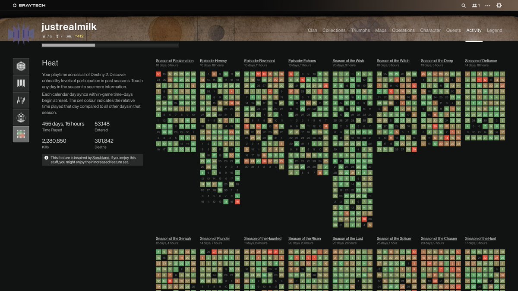Open the Season of the Witch heading
Screen dimensions: 518x291
coord(393,61)
